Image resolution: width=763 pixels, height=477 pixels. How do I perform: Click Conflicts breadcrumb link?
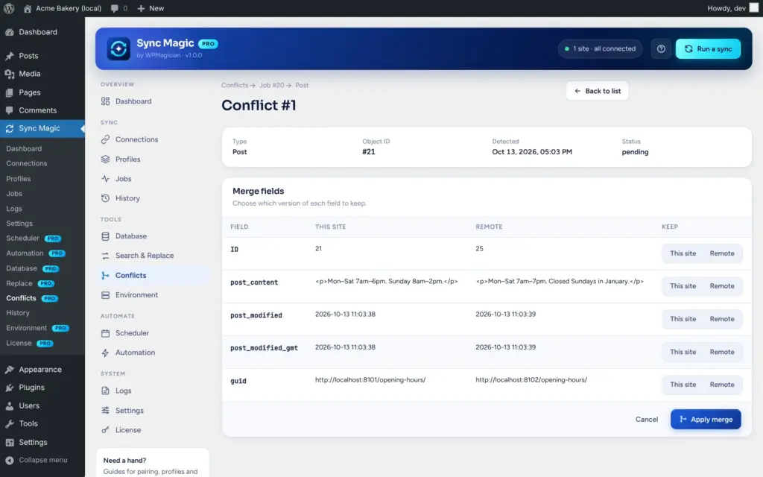(x=235, y=85)
